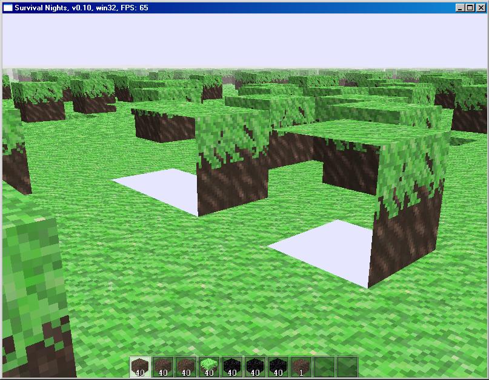Screen dimensions: 489x380
Task: Choose the last empty hotbar slot
Action: (346, 367)
